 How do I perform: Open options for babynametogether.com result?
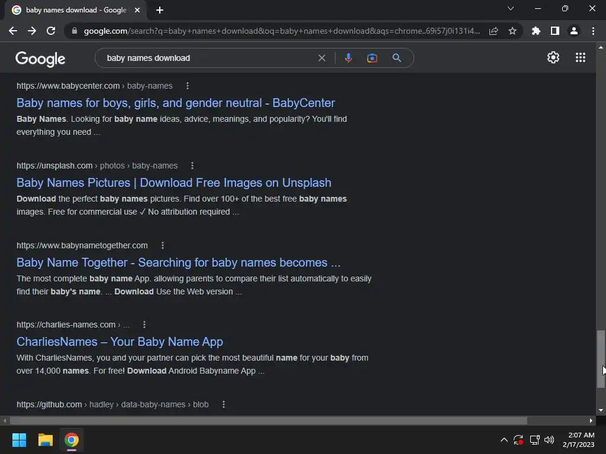click(163, 245)
